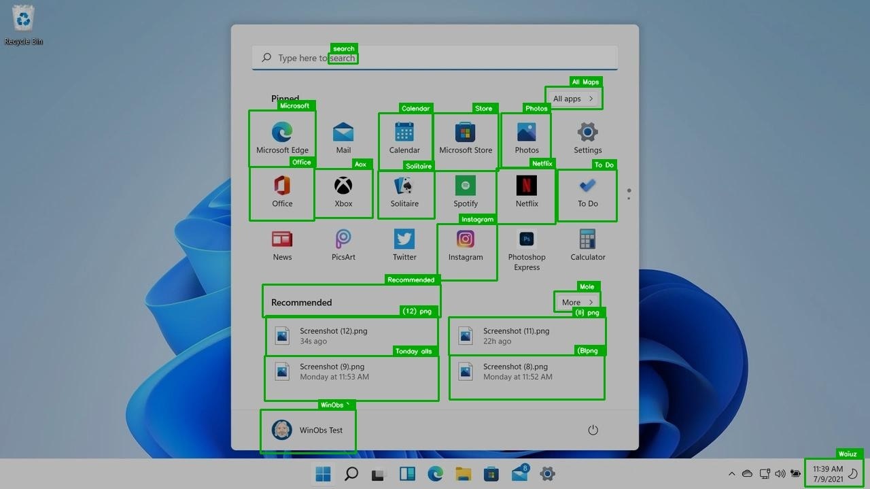Click the Start button on the taskbar
870x489 pixels.
pyautogui.click(x=324, y=474)
